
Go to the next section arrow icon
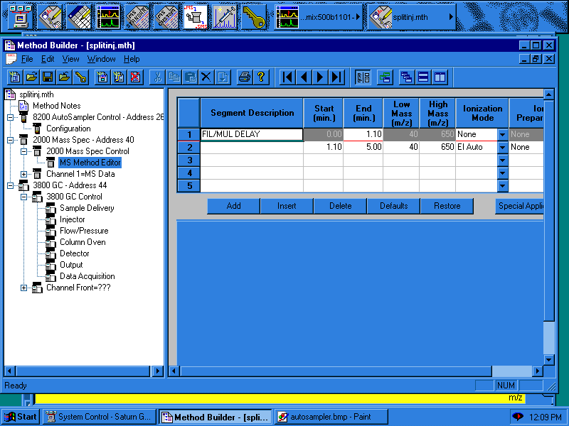(x=320, y=77)
